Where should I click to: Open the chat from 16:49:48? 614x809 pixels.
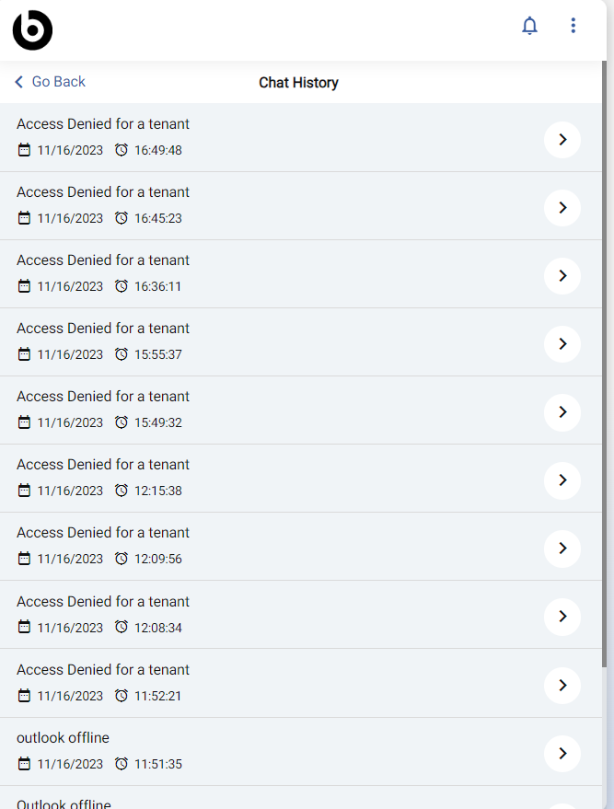click(x=562, y=140)
